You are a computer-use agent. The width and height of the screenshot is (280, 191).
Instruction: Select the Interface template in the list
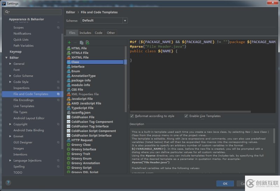tap(78, 67)
